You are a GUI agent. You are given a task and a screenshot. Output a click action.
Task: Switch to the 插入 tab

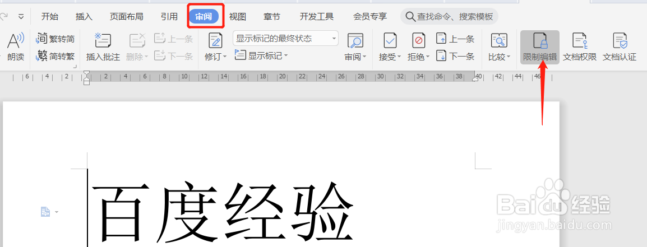click(84, 16)
